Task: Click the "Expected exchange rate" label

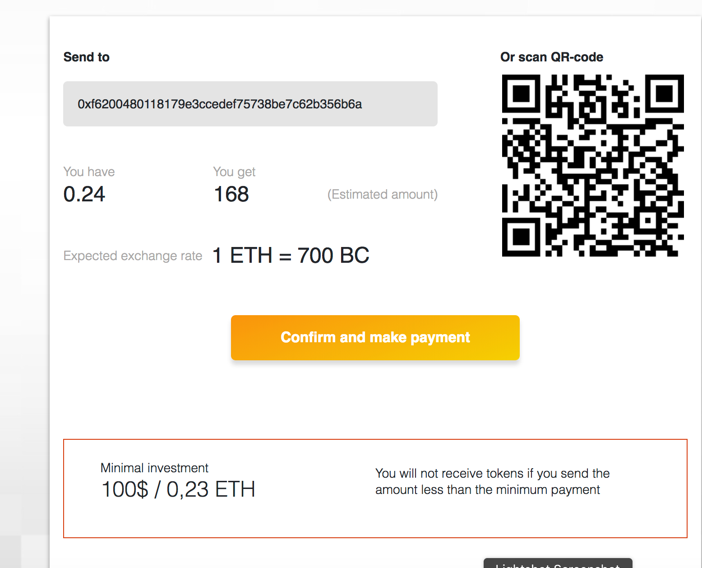Action: [x=133, y=256]
